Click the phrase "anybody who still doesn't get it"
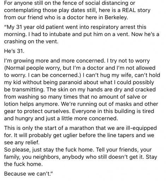 coord(103,157)
